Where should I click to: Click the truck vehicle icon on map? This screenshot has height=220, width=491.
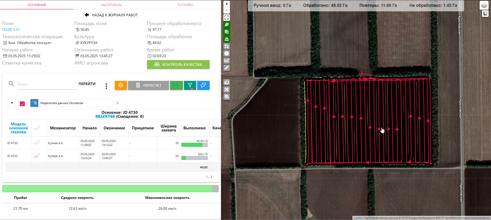point(226,82)
